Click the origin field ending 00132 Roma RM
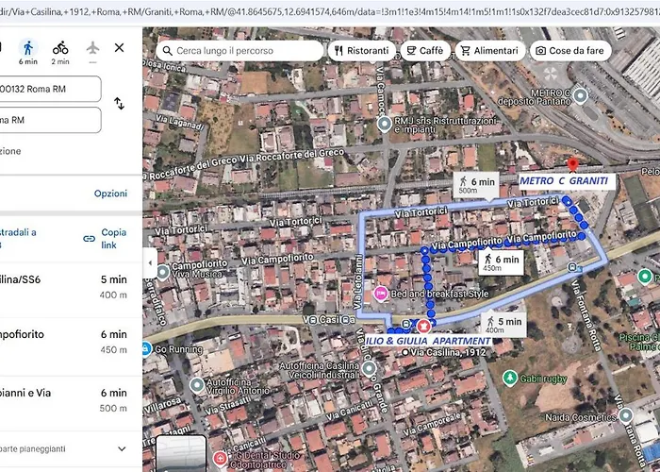660x472 pixels. 51,89
